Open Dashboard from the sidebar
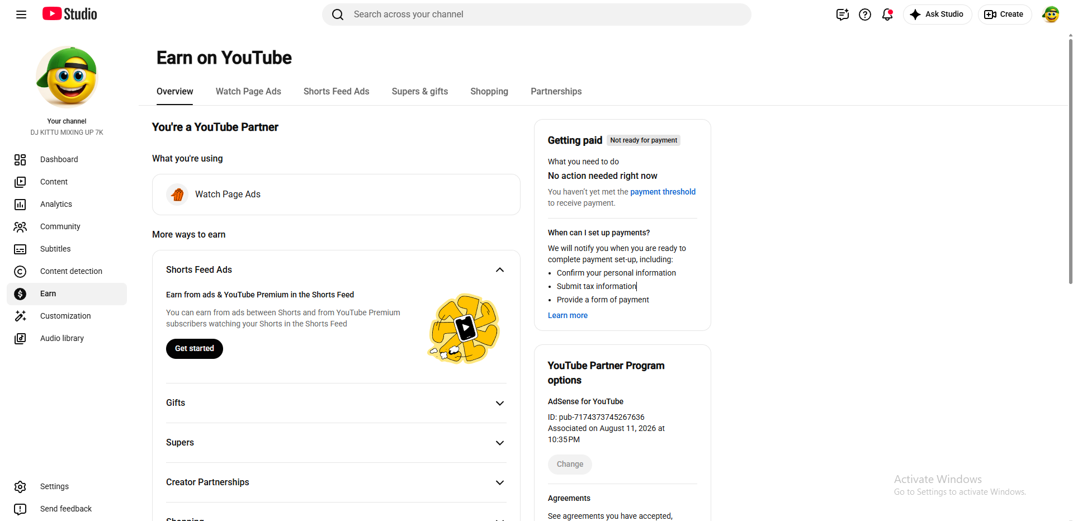The image size is (1073, 521). click(67, 160)
